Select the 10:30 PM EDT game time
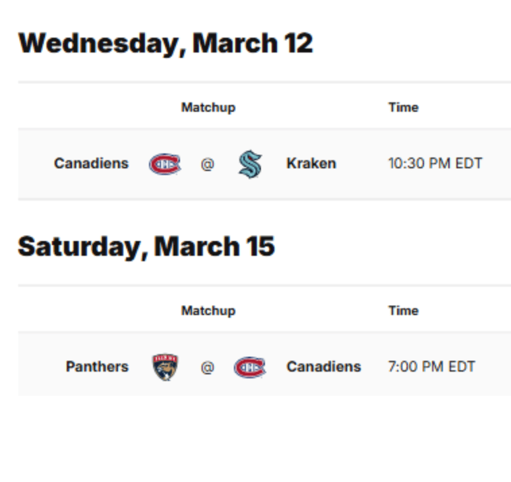Screen dimensions: 511x482 435,164
